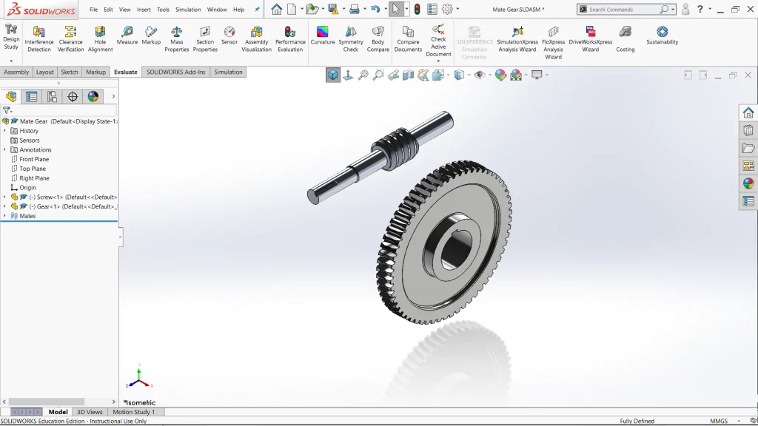Click the feature tree horizontal scrollbar
This screenshot has height=426, width=758.
(x=47, y=402)
